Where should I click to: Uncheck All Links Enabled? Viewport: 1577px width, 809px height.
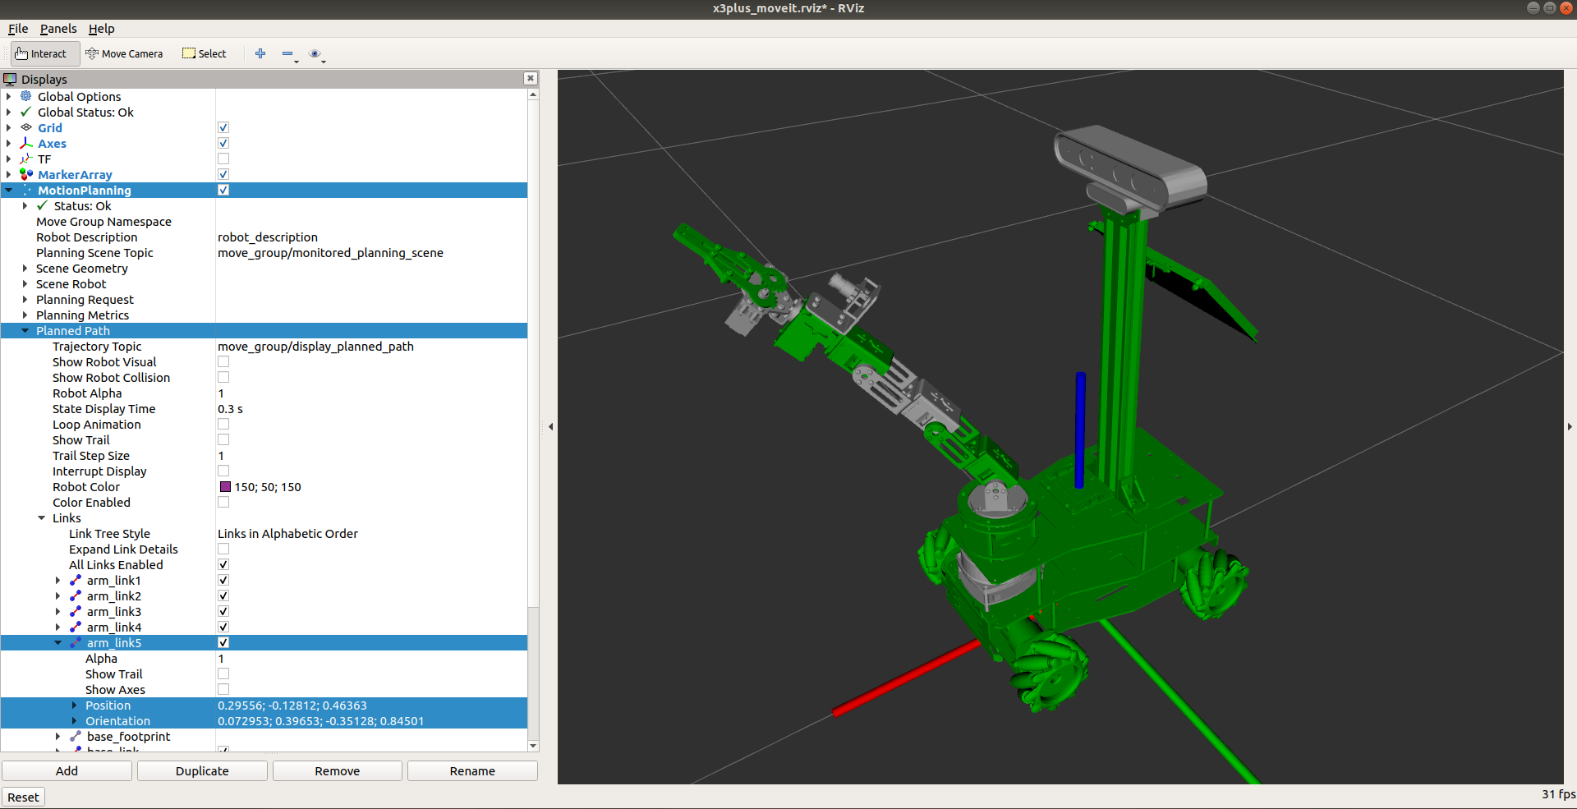[223, 564]
